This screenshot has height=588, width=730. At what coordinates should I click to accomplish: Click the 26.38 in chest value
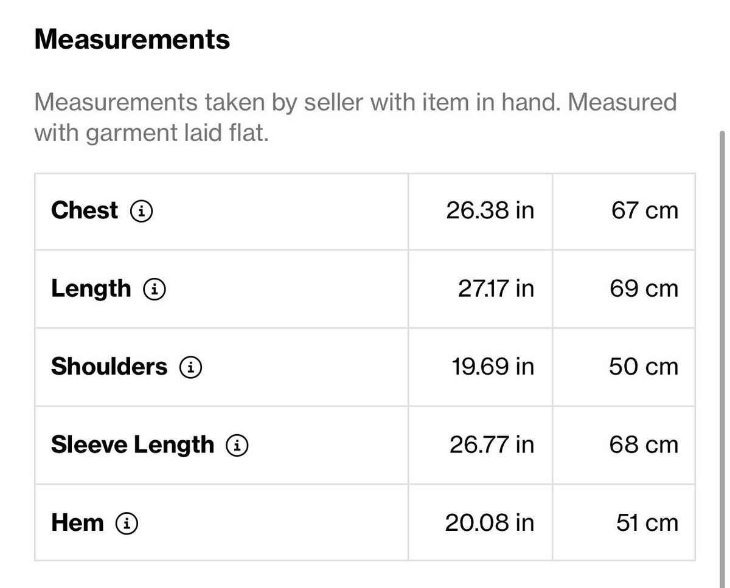click(490, 211)
